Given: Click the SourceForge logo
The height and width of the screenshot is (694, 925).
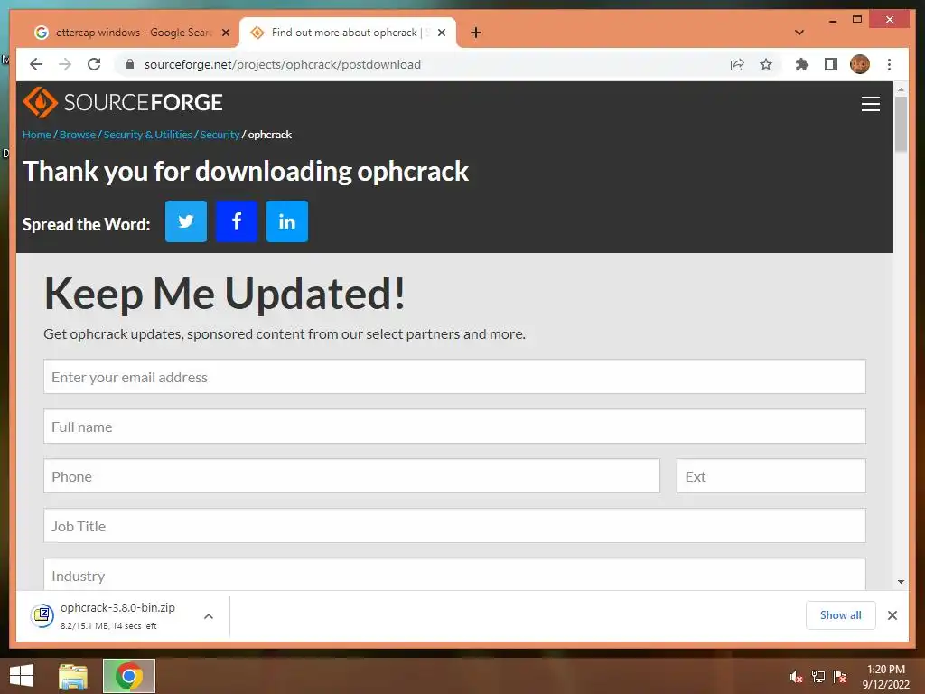Looking at the screenshot, I should (x=123, y=102).
